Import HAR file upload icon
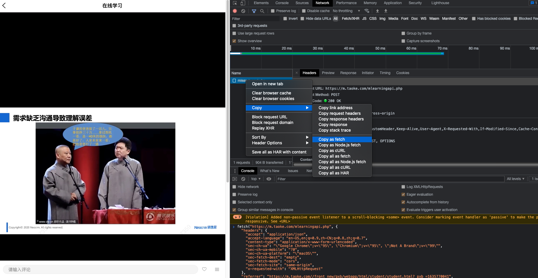538x278 pixels. (x=378, y=11)
